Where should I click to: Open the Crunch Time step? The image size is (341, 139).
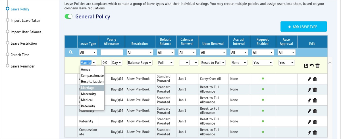[20, 55]
